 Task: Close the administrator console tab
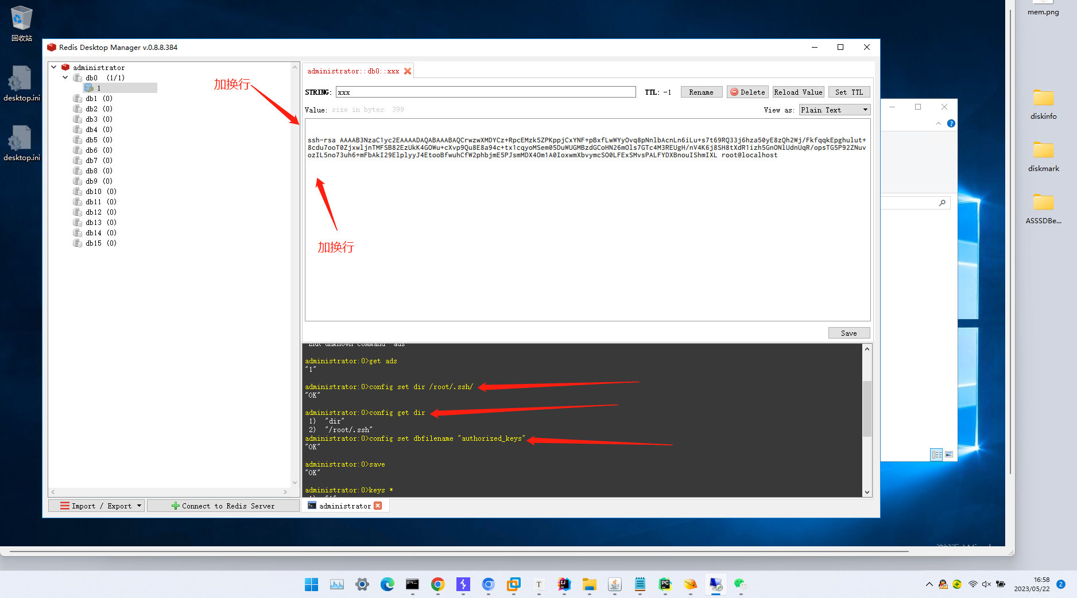coord(378,506)
